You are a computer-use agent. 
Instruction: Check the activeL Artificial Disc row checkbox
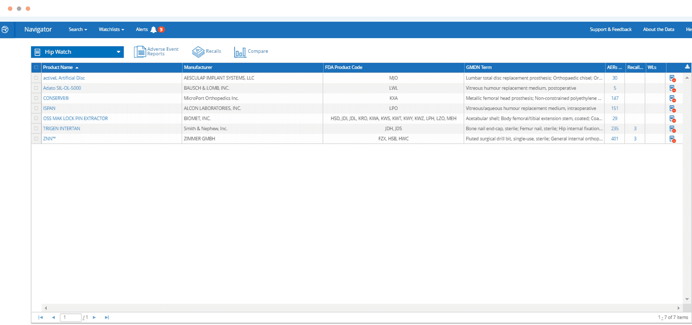[36, 78]
